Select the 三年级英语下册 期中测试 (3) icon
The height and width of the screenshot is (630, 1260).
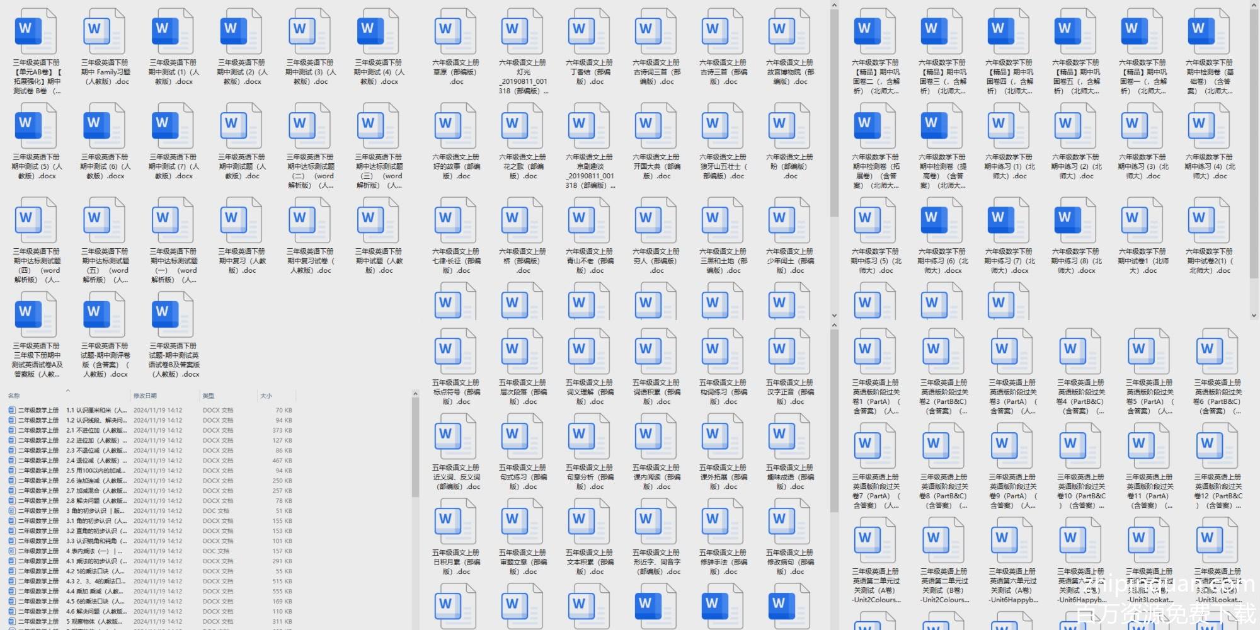309,31
